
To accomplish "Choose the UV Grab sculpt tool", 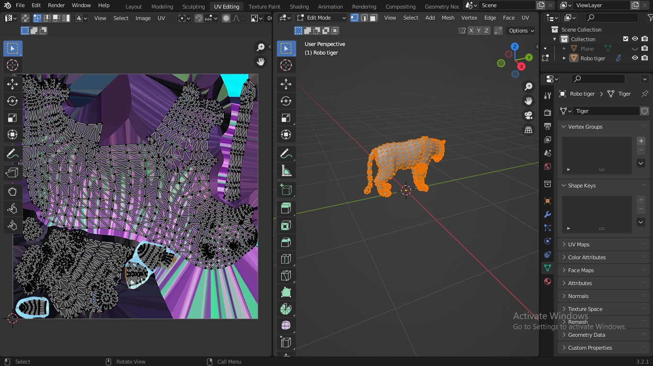I will [12, 192].
